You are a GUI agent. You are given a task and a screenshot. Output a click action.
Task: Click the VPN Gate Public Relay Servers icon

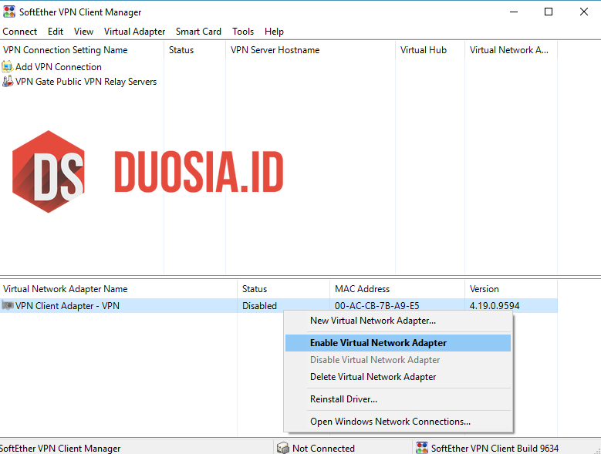pos(7,81)
